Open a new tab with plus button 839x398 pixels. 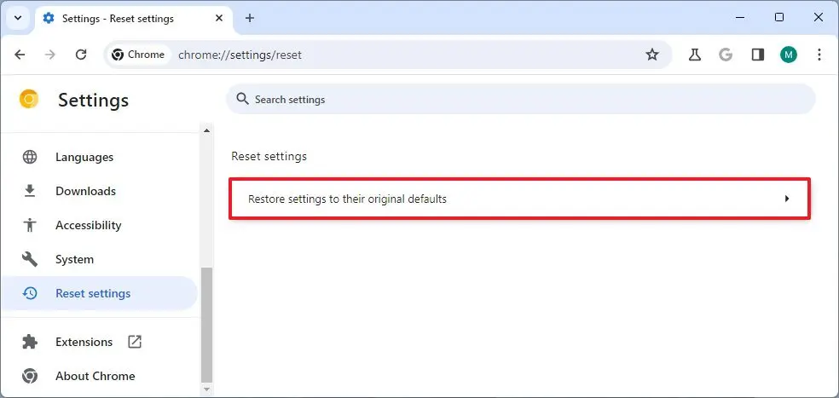[x=250, y=18]
